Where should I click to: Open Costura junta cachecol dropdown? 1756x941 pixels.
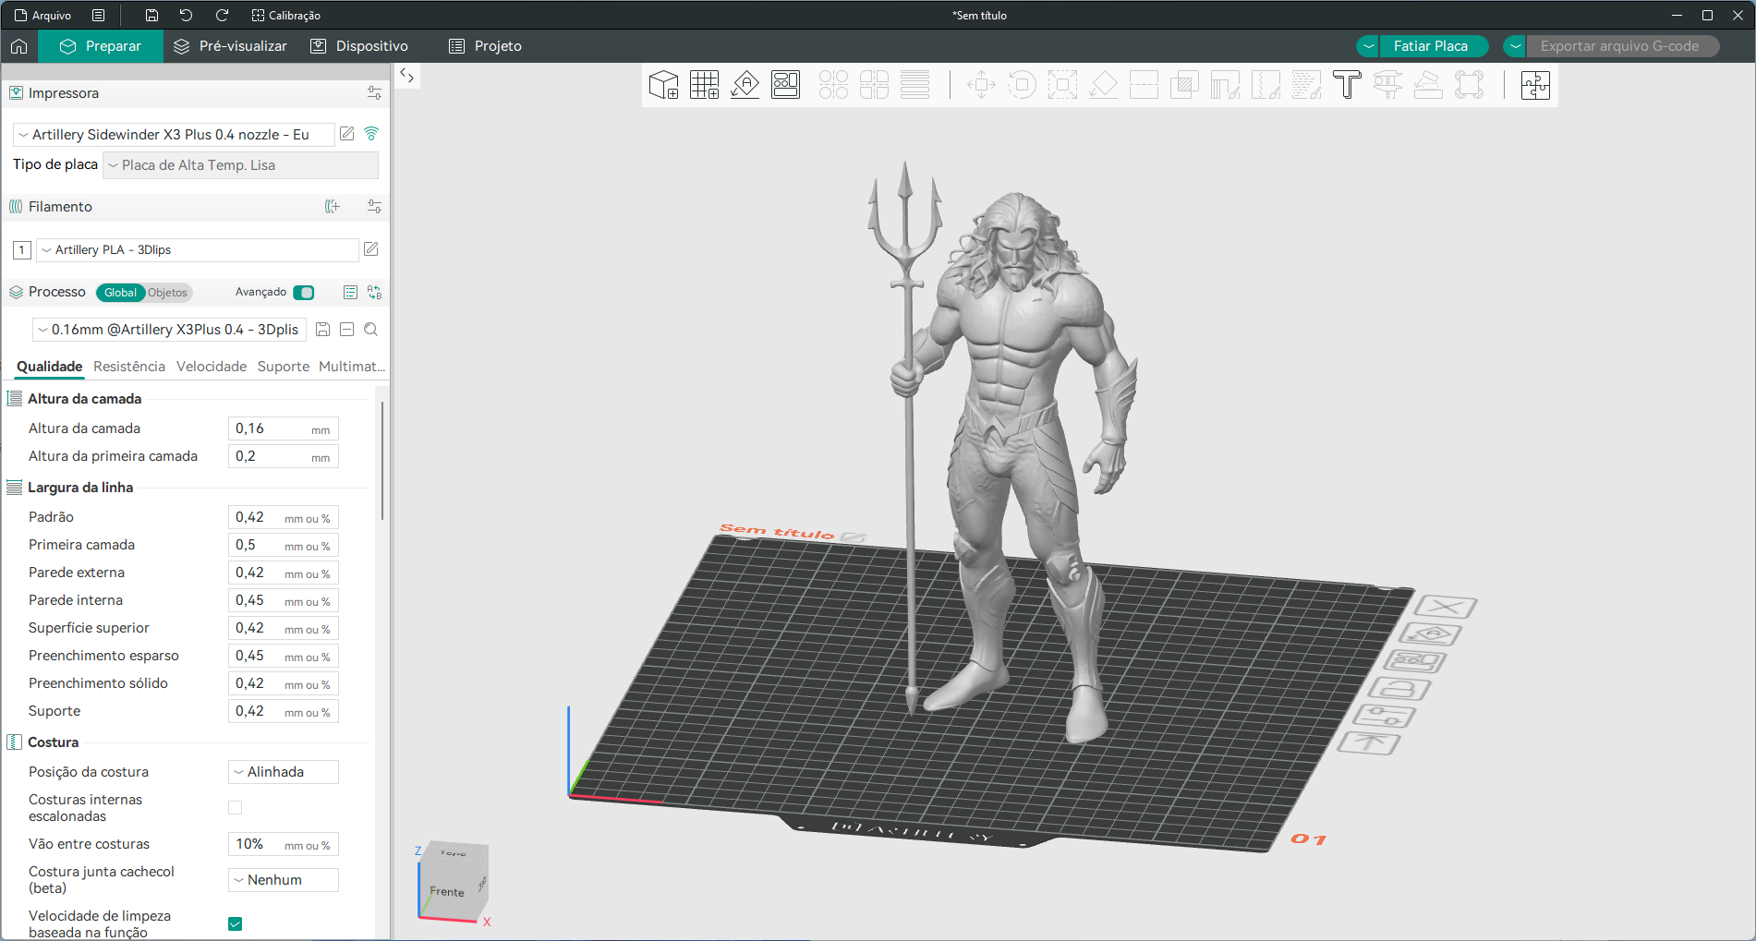(x=284, y=880)
